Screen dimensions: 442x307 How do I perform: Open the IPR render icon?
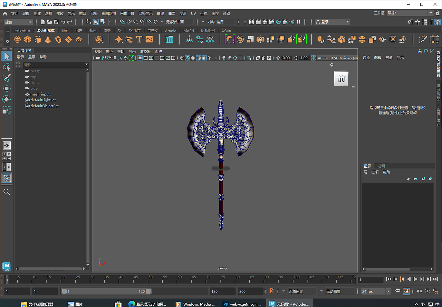[265, 22]
